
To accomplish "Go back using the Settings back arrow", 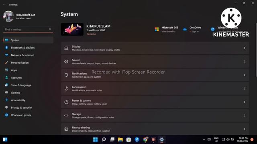I will [4, 5].
